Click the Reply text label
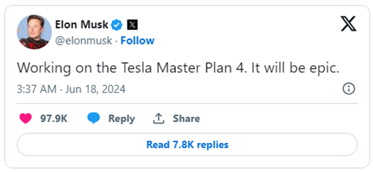 (122, 119)
